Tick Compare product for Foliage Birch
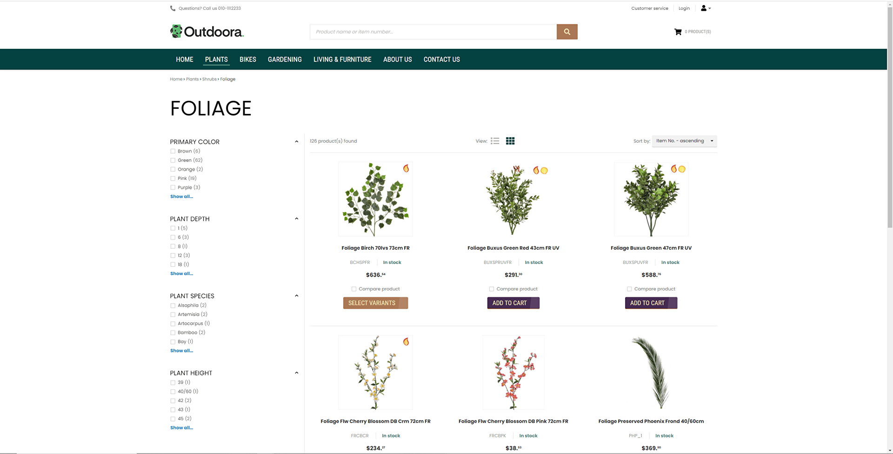 click(354, 289)
